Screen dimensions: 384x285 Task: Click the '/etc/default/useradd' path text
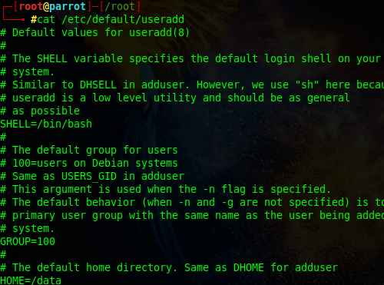coord(123,20)
